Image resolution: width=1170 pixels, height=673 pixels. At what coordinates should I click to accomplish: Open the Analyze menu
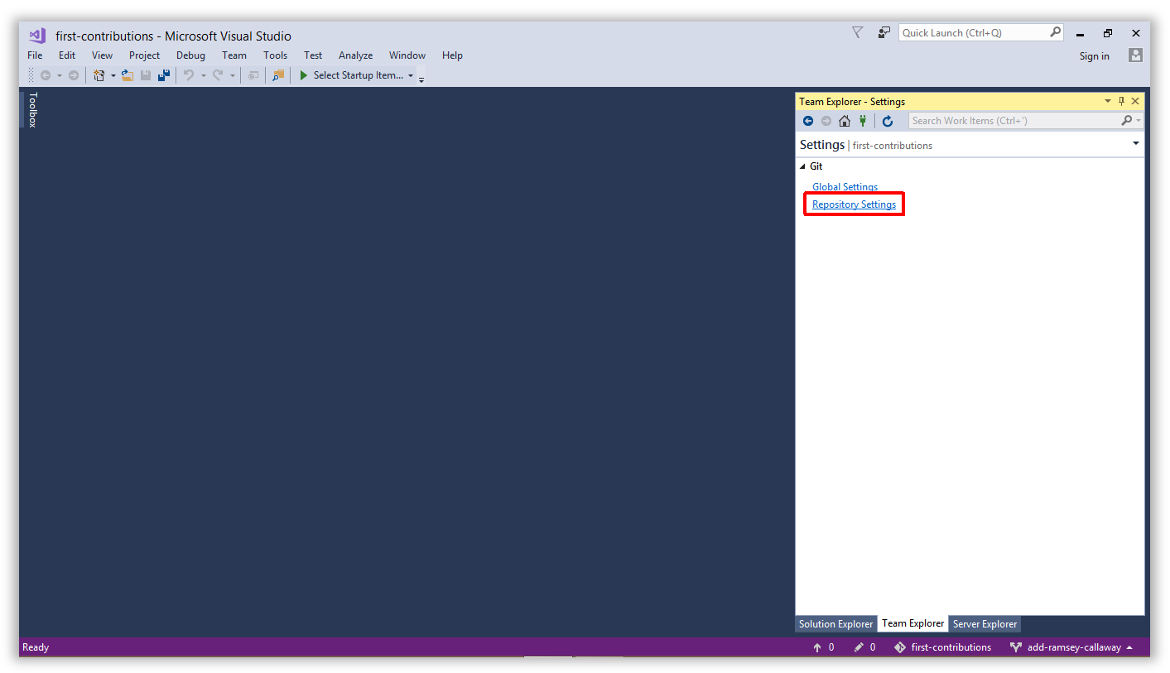[355, 55]
